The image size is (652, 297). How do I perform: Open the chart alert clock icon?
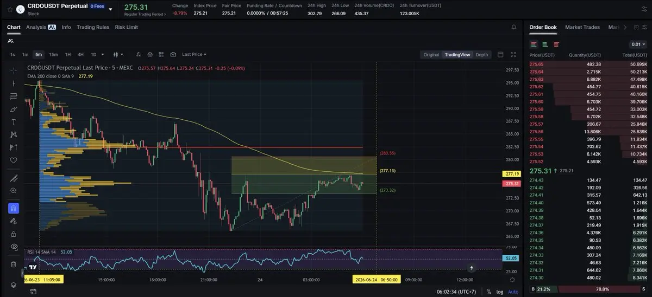pos(150,54)
